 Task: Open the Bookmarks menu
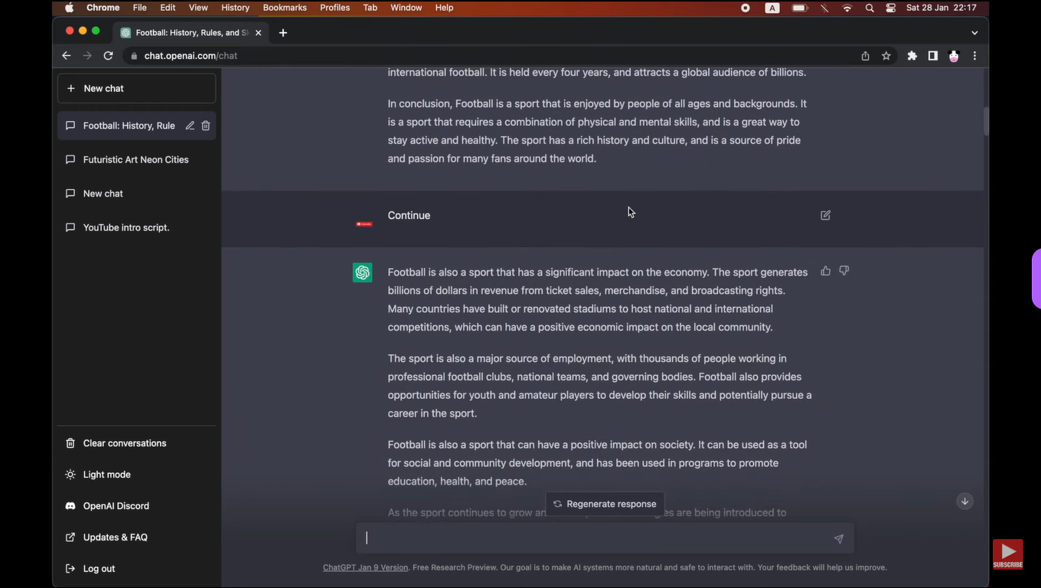tap(284, 8)
